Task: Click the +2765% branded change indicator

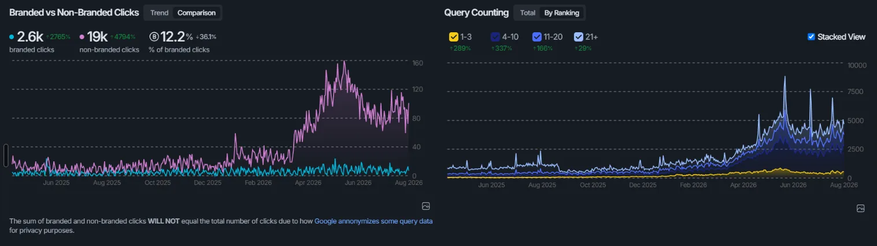Action: (58, 37)
